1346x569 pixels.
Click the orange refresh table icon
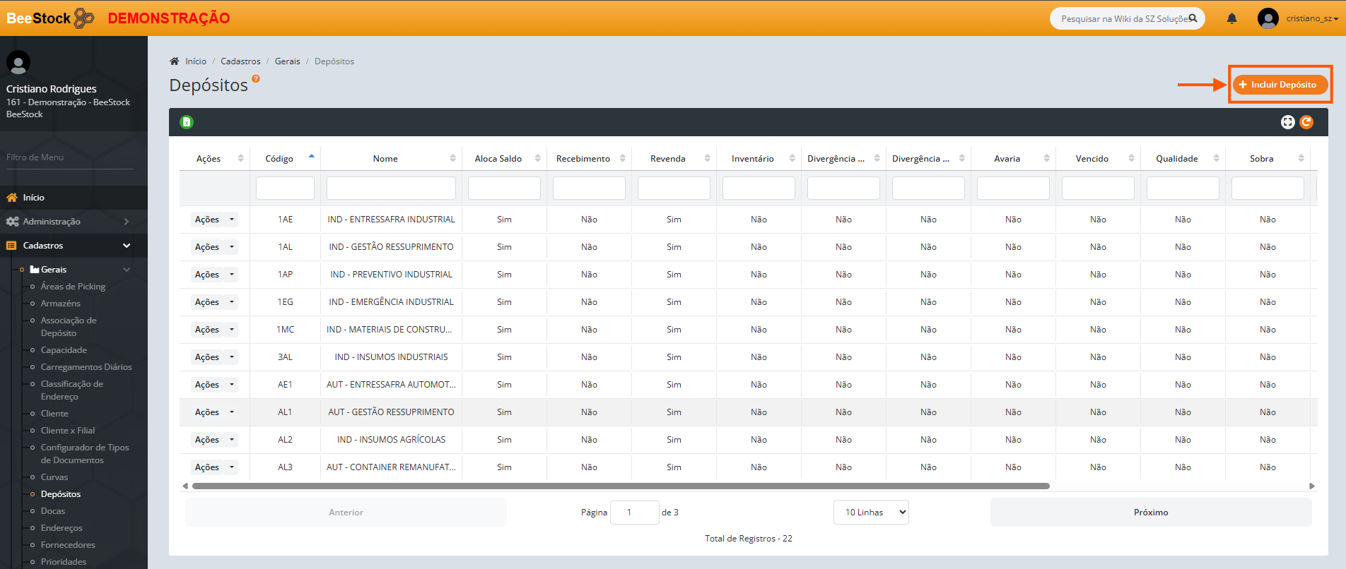[1306, 122]
